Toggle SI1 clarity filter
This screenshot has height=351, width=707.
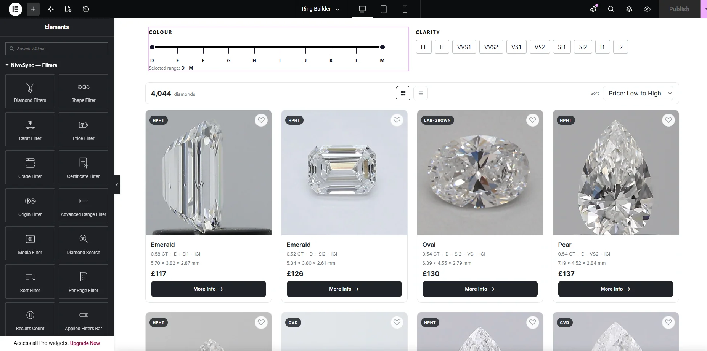click(x=562, y=47)
